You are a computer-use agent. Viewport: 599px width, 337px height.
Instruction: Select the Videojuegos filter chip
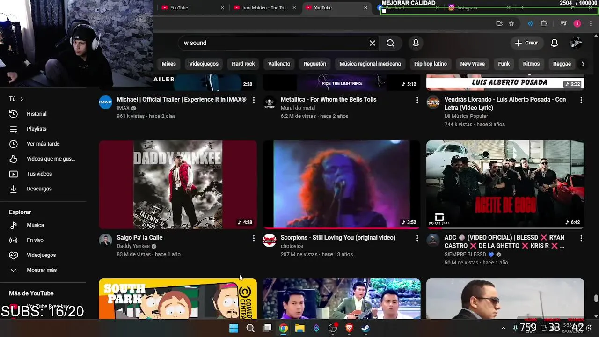[x=204, y=64]
